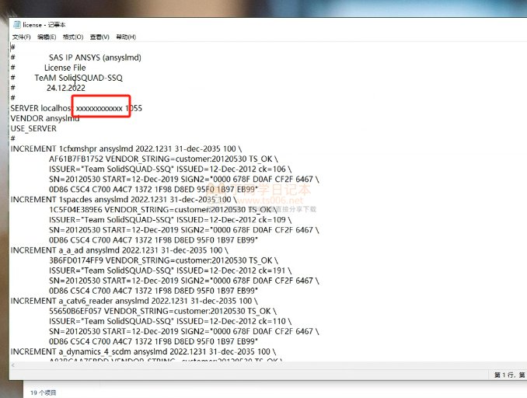The height and width of the screenshot is (398, 527).
Task: Click the '55650B6EF057 VENDOR_STRING' line
Action: click(x=163, y=311)
